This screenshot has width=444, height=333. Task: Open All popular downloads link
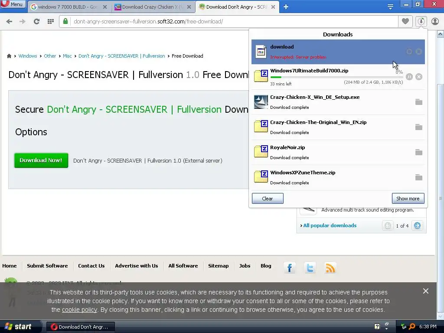tap(330, 225)
